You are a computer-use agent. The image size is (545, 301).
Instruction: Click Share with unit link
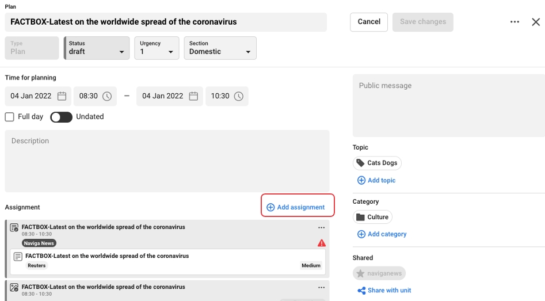(x=384, y=291)
